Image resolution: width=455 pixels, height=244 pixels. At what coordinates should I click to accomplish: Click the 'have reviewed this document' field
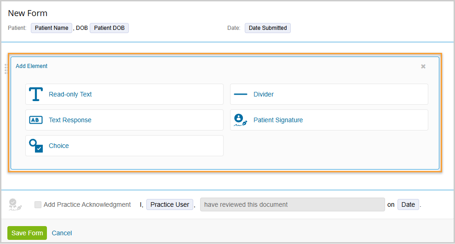[292, 204]
